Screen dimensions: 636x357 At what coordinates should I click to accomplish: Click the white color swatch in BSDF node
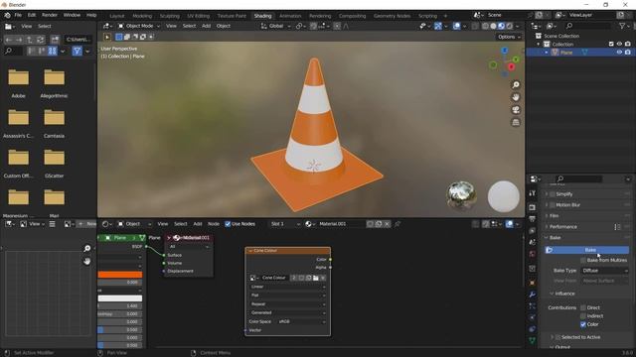click(x=119, y=298)
